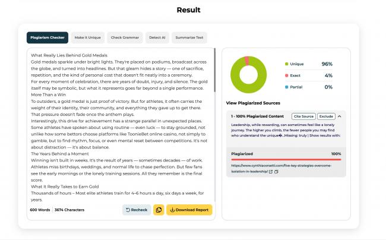Click the green Unique legend dot

[x=287, y=64]
